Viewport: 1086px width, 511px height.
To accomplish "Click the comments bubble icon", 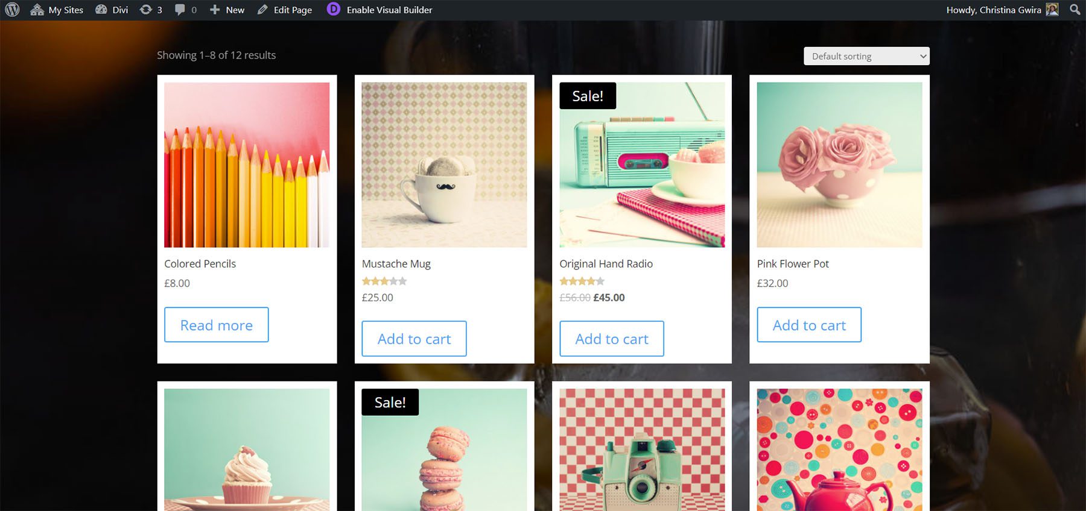I will (180, 9).
